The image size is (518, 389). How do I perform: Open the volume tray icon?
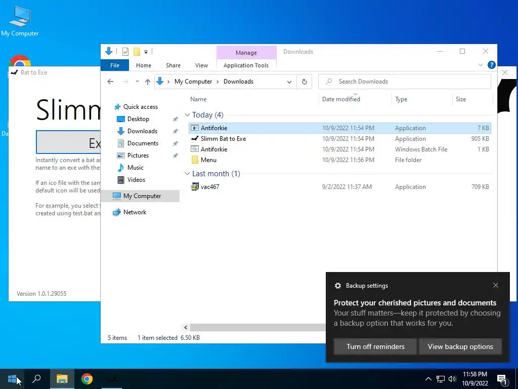click(x=452, y=379)
